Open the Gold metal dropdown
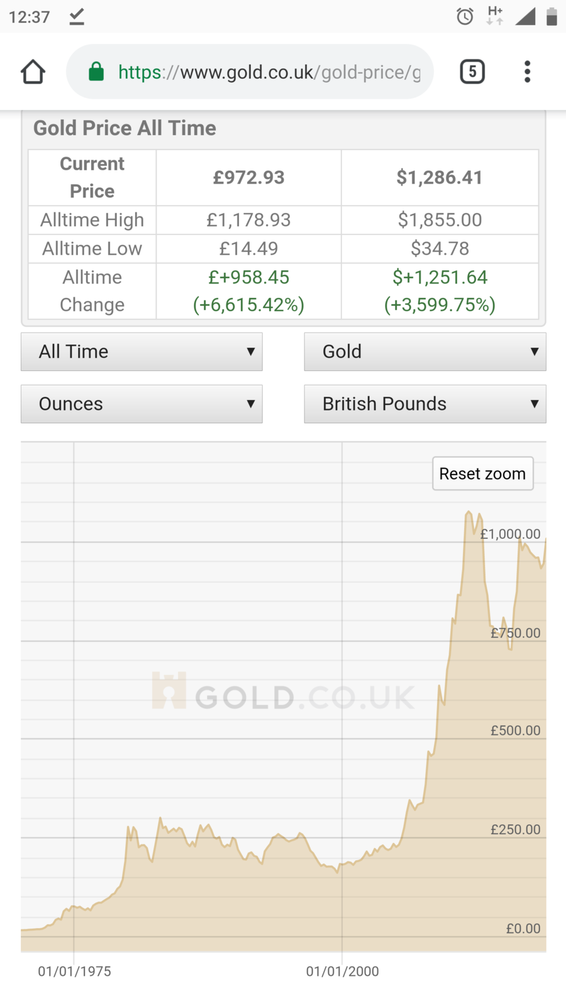This screenshot has width=566, height=1006. [425, 351]
